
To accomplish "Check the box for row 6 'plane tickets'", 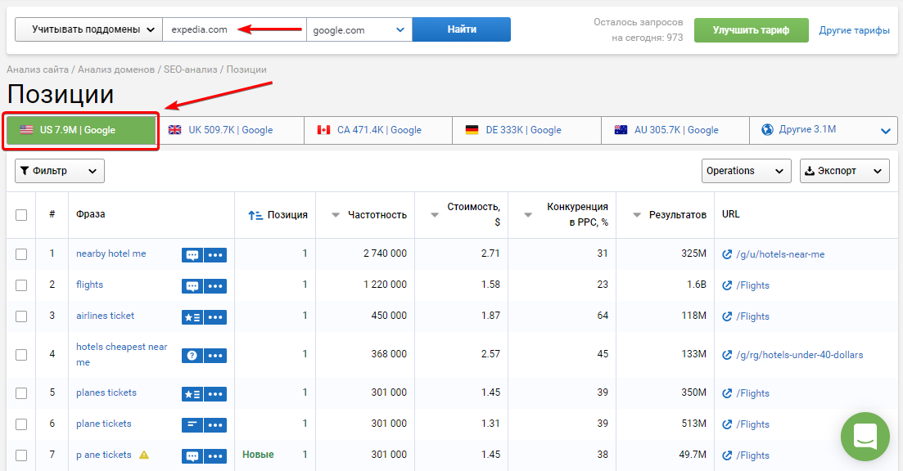I will [21, 424].
